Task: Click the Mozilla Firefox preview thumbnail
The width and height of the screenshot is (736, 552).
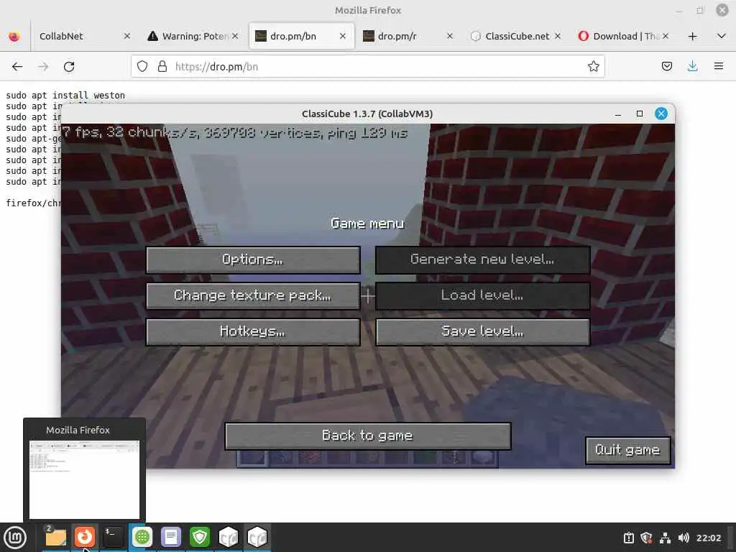Action: point(85,479)
